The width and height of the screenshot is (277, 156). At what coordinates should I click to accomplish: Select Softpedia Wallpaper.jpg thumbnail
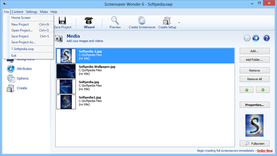(66, 71)
